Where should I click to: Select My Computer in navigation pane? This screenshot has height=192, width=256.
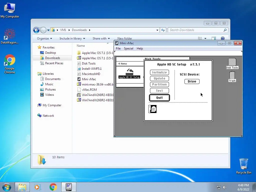point(52,105)
